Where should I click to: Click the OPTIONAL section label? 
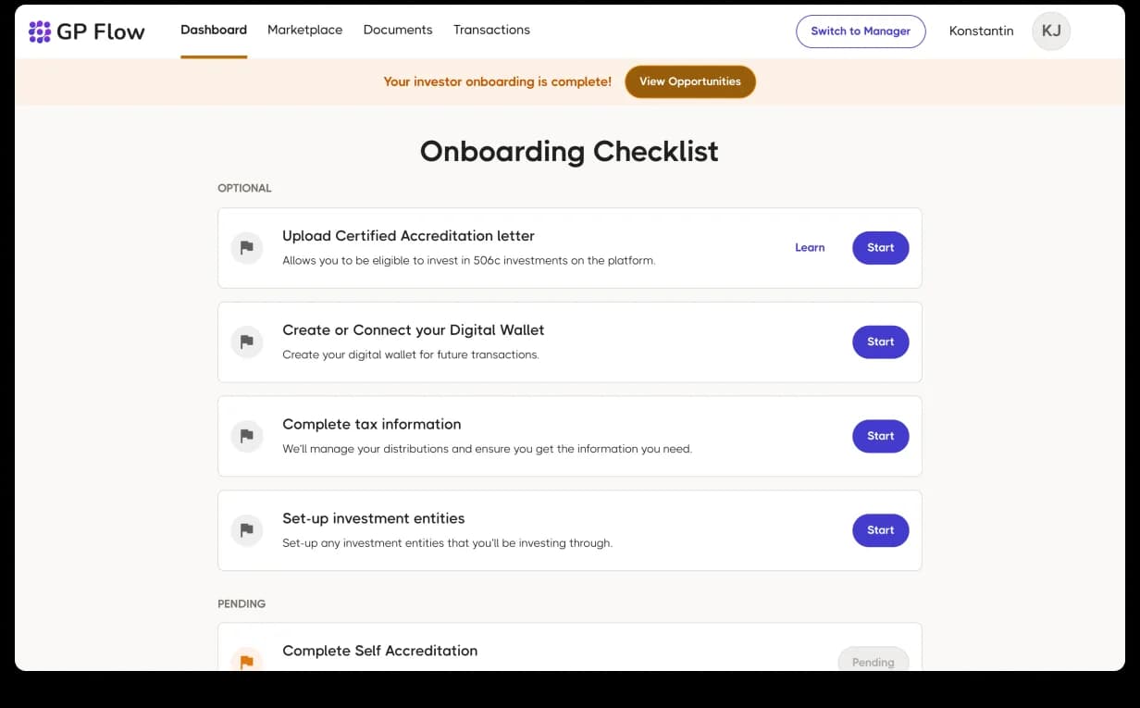pyautogui.click(x=244, y=188)
